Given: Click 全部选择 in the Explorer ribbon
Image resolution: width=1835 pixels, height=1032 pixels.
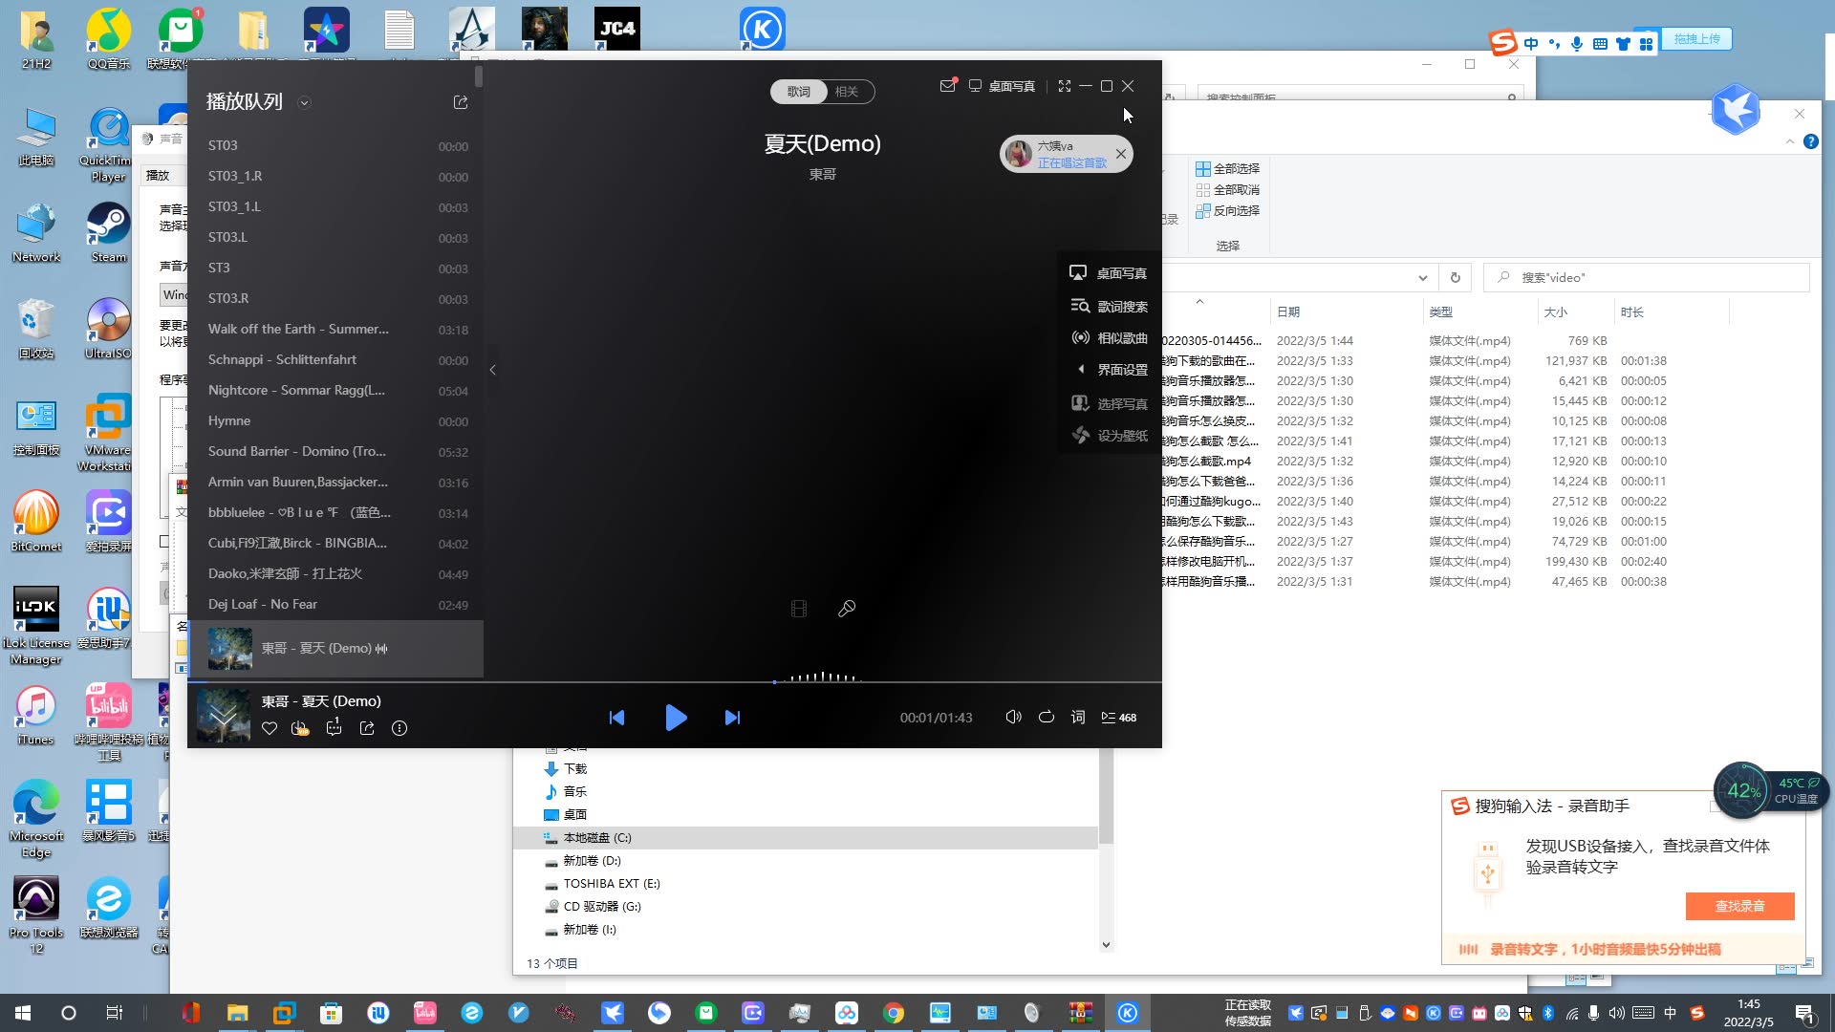Looking at the screenshot, I should (x=1228, y=169).
